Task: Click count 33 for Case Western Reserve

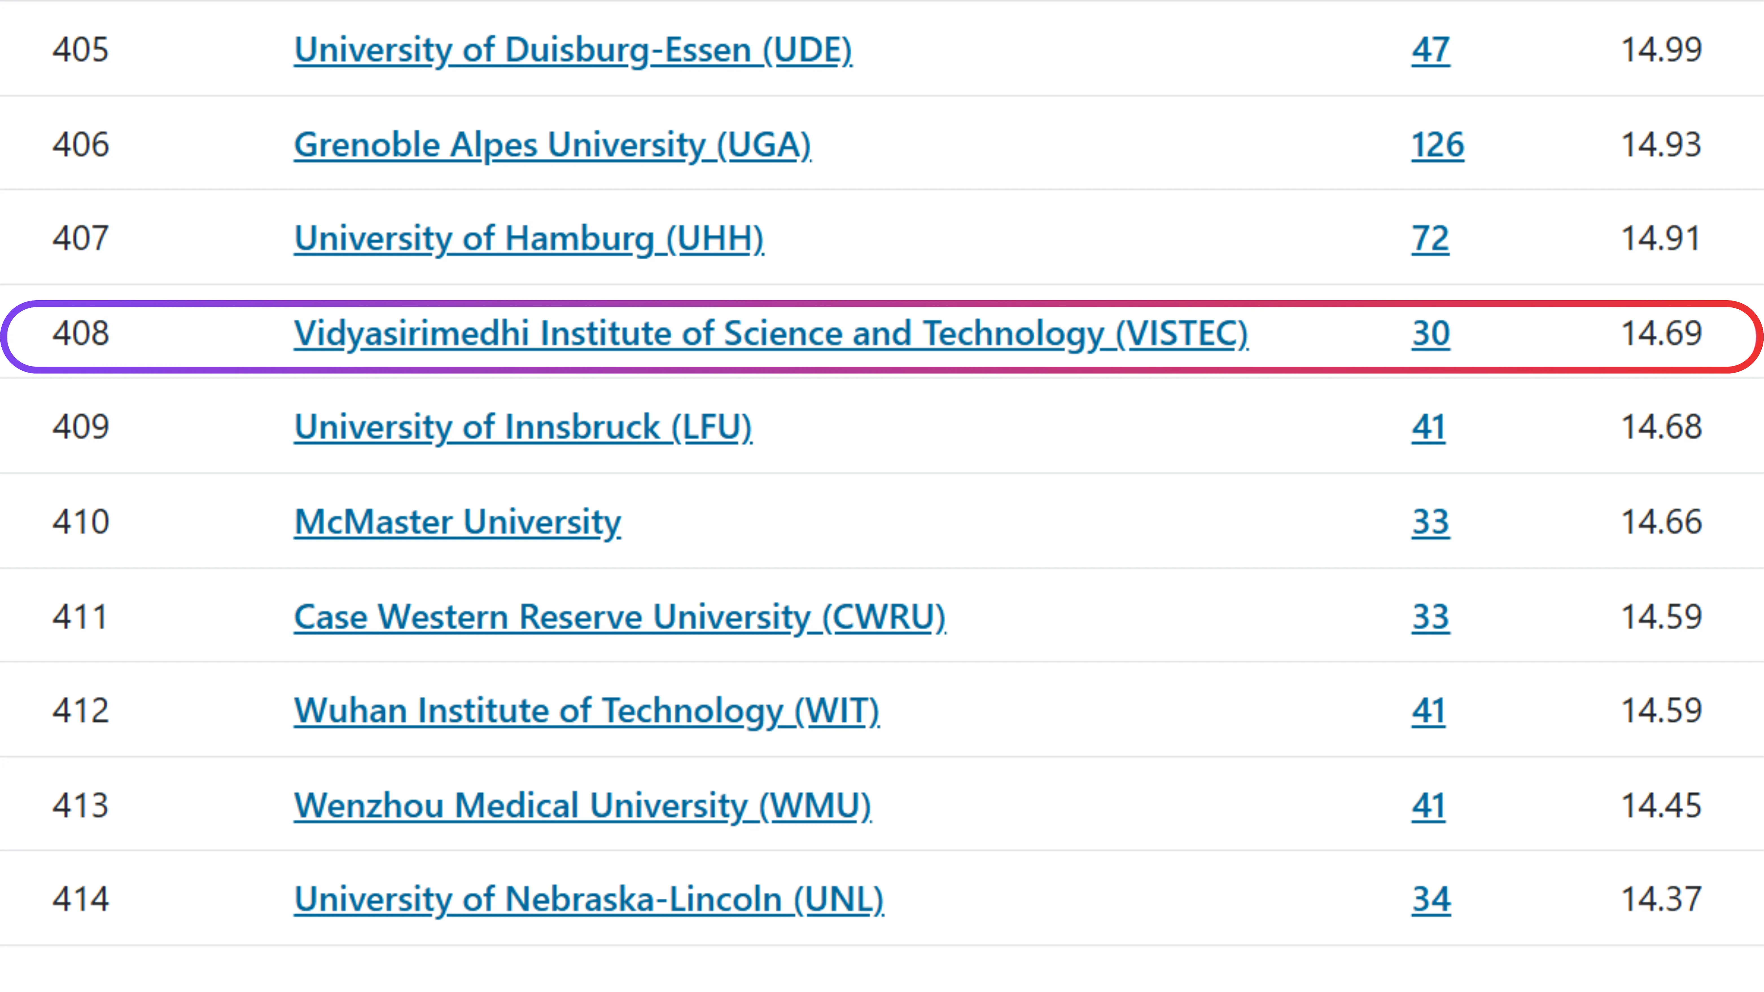Action: (1430, 617)
